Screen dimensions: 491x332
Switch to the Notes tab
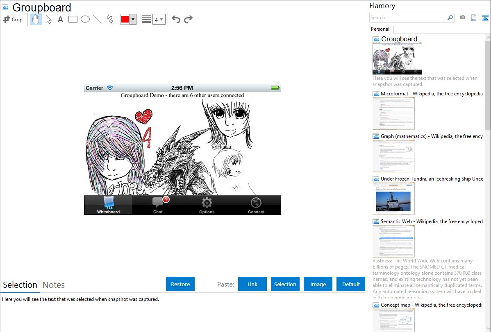(x=53, y=285)
